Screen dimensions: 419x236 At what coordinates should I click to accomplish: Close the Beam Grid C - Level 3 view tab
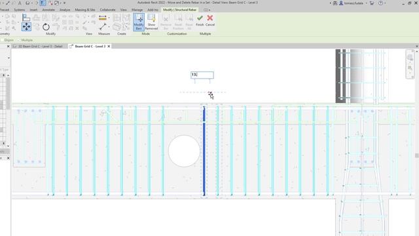tap(109, 47)
